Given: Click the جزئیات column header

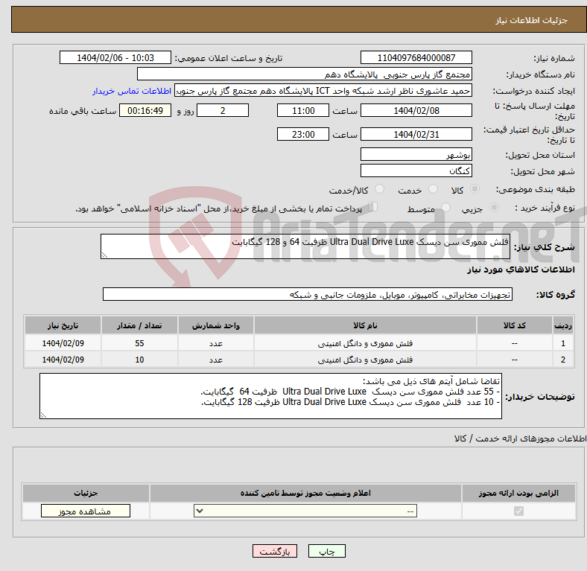Looking at the screenshot, I should click(x=86, y=493).
